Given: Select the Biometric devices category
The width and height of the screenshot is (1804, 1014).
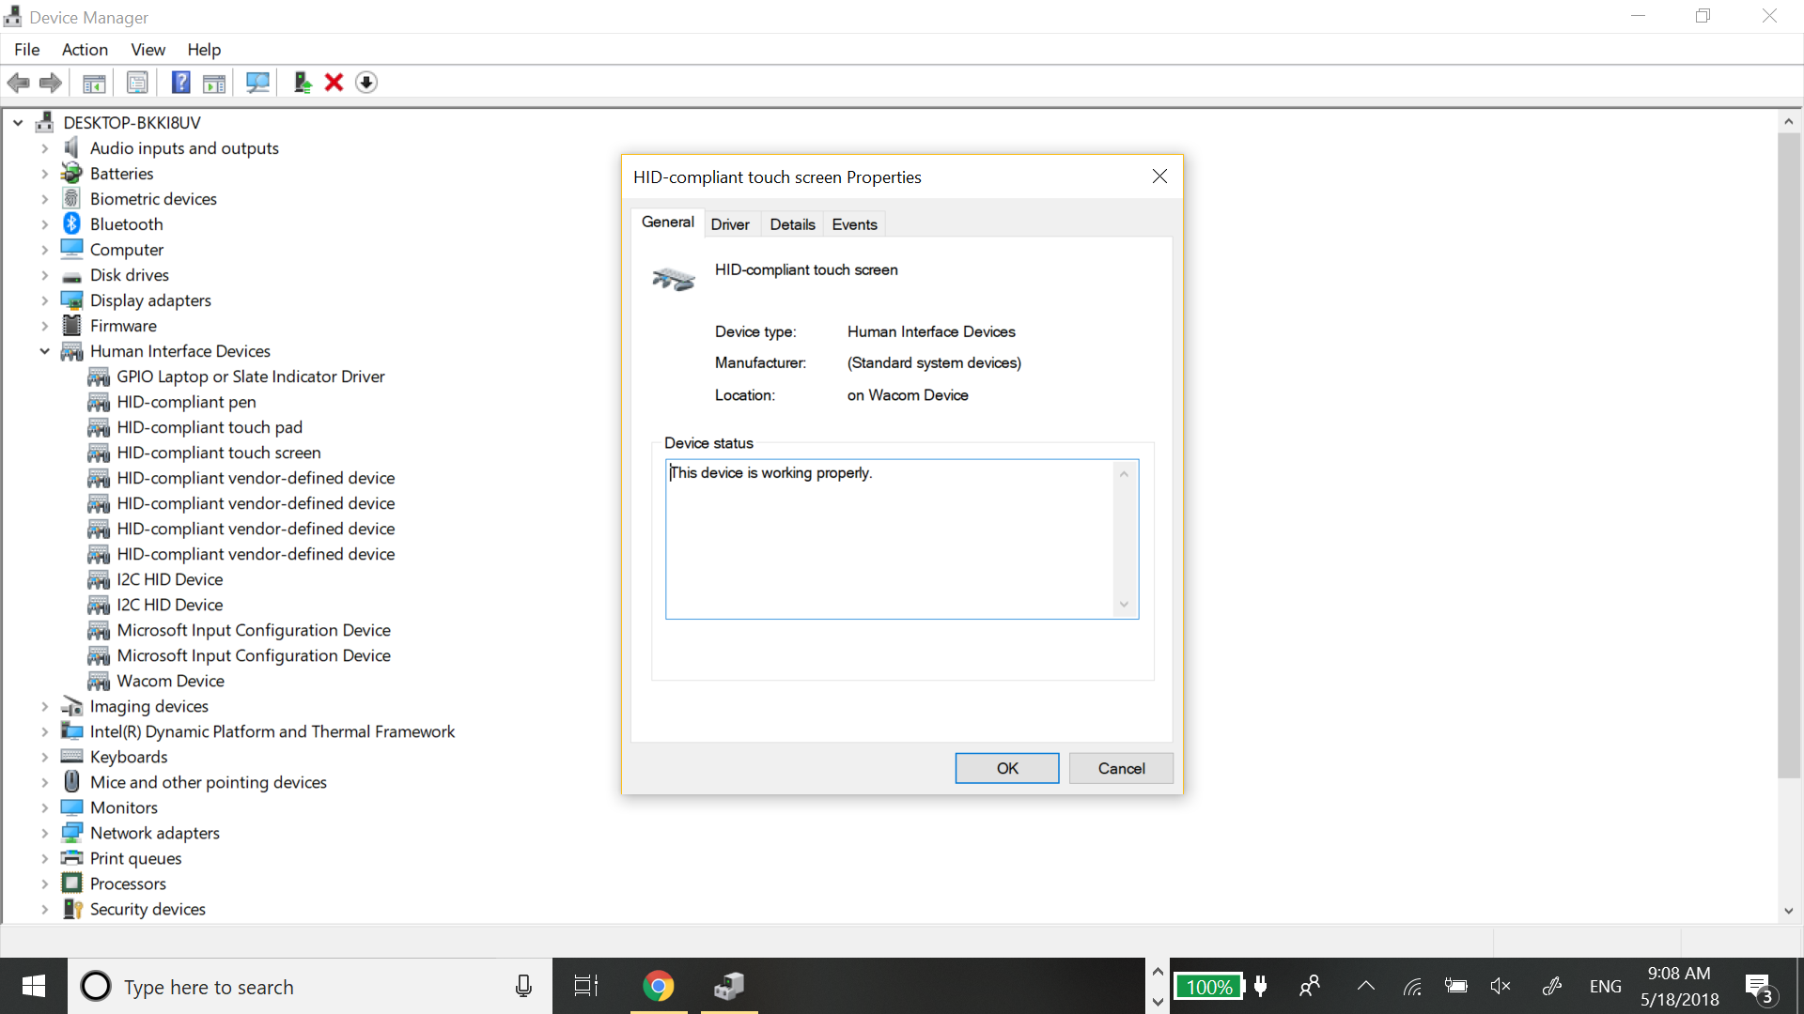Looking at the screenshot, I should pos(153,199).
